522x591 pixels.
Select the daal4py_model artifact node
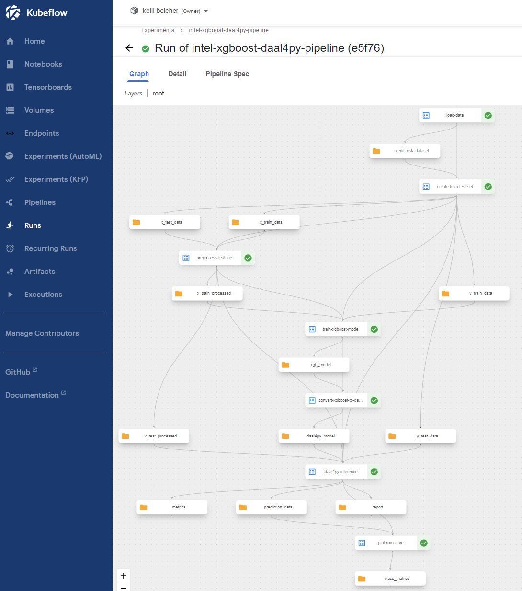coord(314,436)
